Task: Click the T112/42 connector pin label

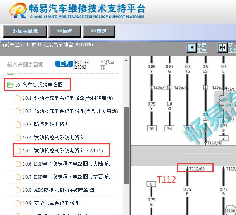Action: click(x=215, y=143)
